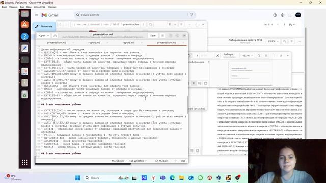Open menu icon in report PDF viewer

(292, 41)
